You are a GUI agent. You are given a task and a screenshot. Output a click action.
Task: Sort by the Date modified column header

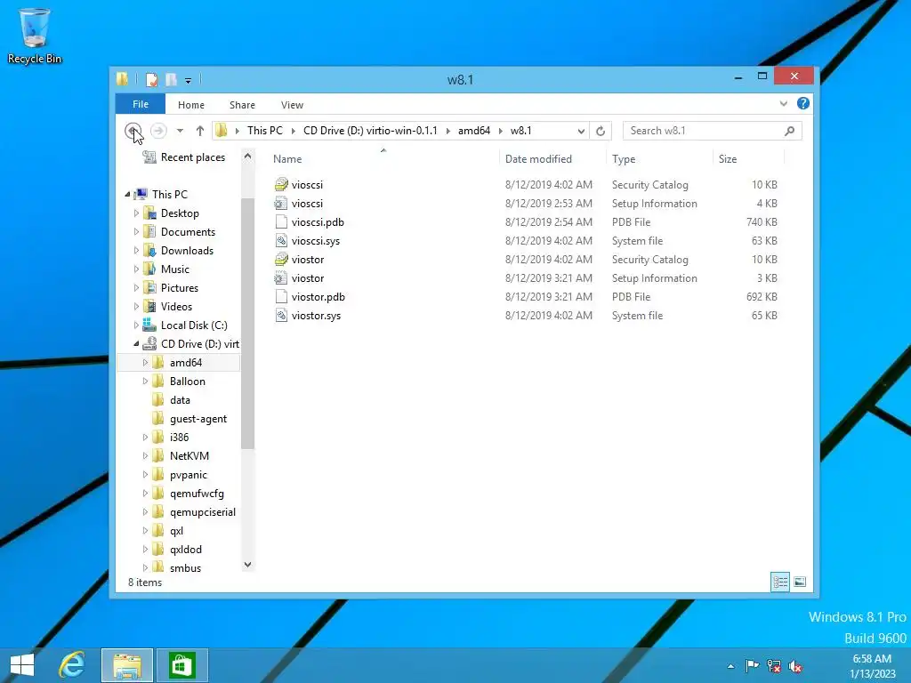[538, 159]
